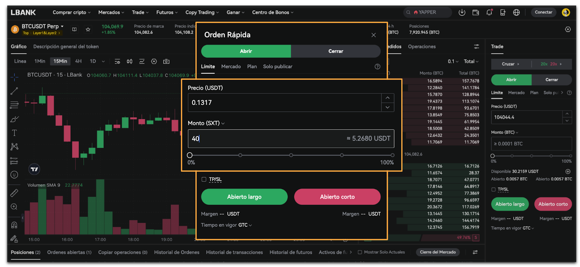Open help icon in Orden Rápida

pos(377,67)
